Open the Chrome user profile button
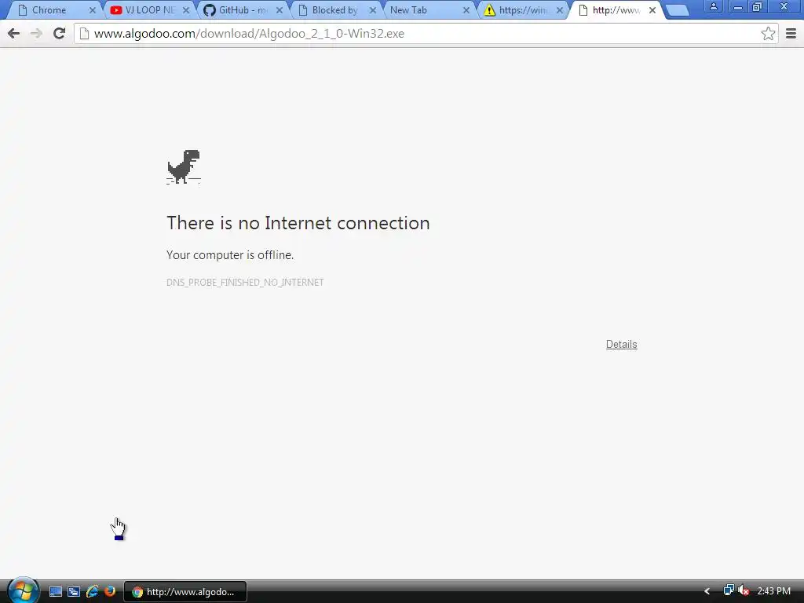804x603 pixels. (x=713, y=7)
